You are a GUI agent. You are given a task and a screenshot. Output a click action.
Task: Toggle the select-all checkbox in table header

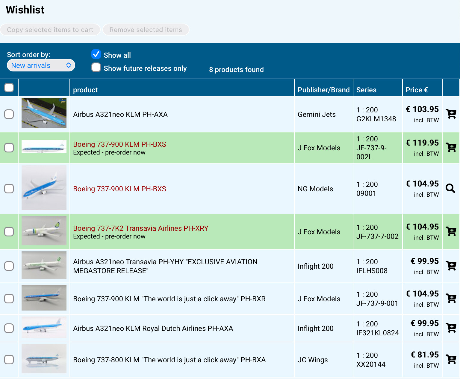click(9, 88)
